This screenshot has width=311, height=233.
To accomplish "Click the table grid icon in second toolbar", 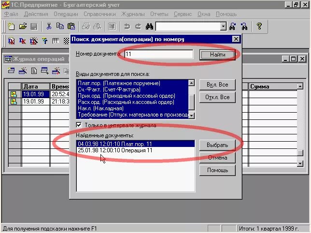I will pos(56,41).
